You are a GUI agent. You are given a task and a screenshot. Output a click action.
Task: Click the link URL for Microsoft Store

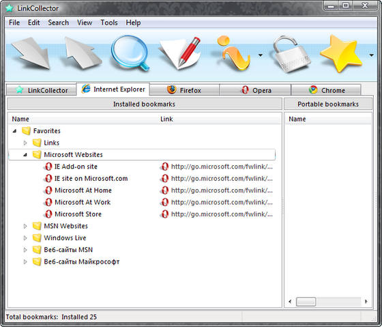[222, 214]
